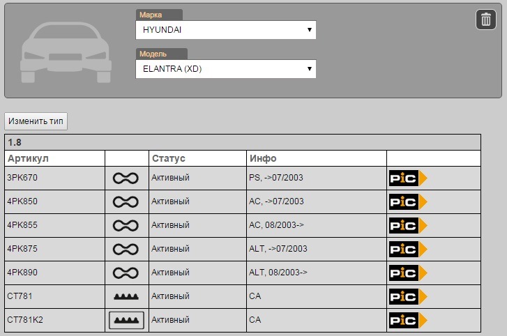Open PIC image link for 4PK890
This screenshot has width=507, height=336.
(x=408, y=273)
